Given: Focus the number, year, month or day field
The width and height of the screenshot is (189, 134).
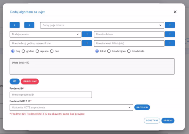Looking at the screenshot, I should coord(45,43).
